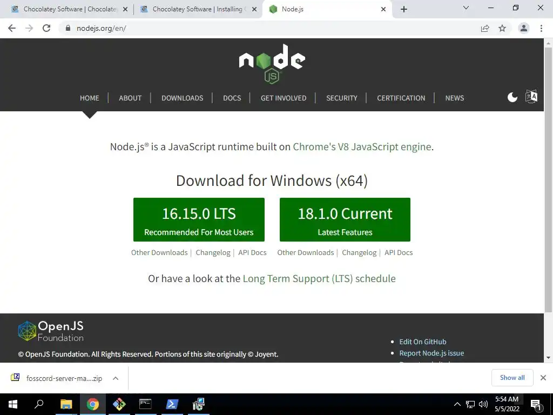This screenshot has width=553, height=415.
Task: Open the language translation icon
Action: [x=531, y=96]
